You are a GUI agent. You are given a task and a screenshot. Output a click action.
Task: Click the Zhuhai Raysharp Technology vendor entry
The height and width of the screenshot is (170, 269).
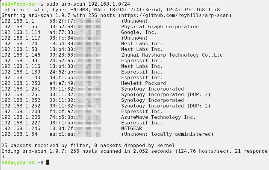click(x=172, y=55)
